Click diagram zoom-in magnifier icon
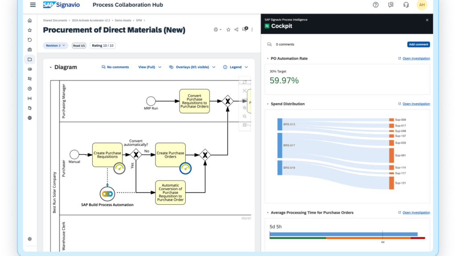Screen dimensions: 456x256 (244, 108)
